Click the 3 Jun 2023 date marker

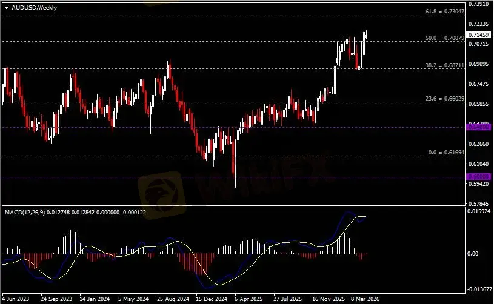16,299
